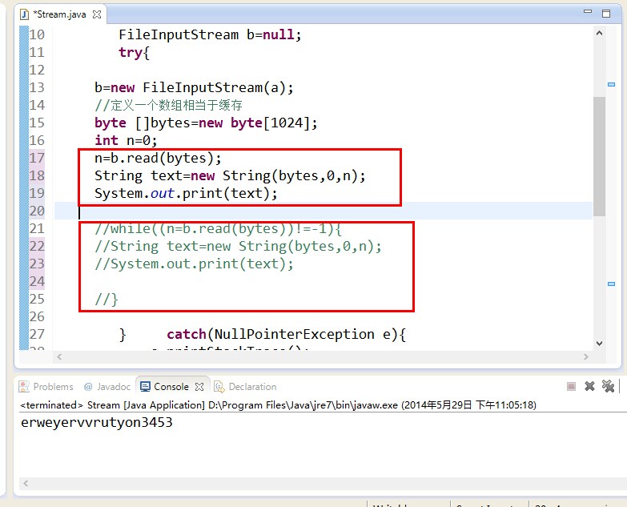
Task: Click line number 10 in the gutter
Action: click(x=37, y=34)
